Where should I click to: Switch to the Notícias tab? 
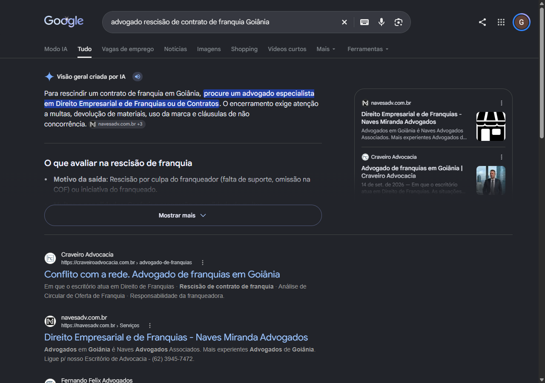175,49
